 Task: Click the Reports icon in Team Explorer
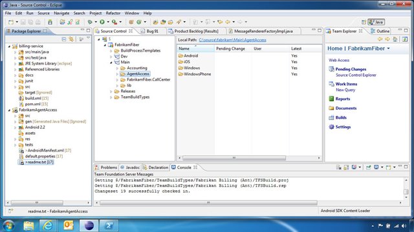coord(331,99)
